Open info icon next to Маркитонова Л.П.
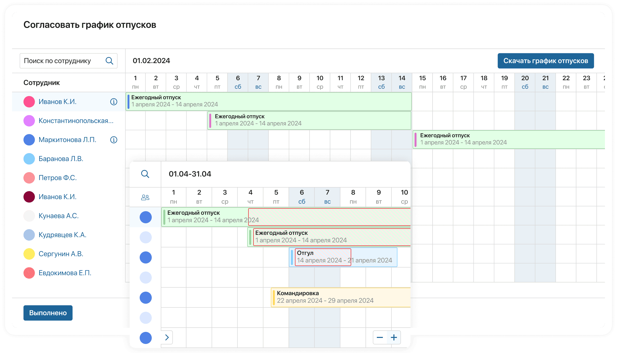The image size is (617, 353). (x=114, y=140)
